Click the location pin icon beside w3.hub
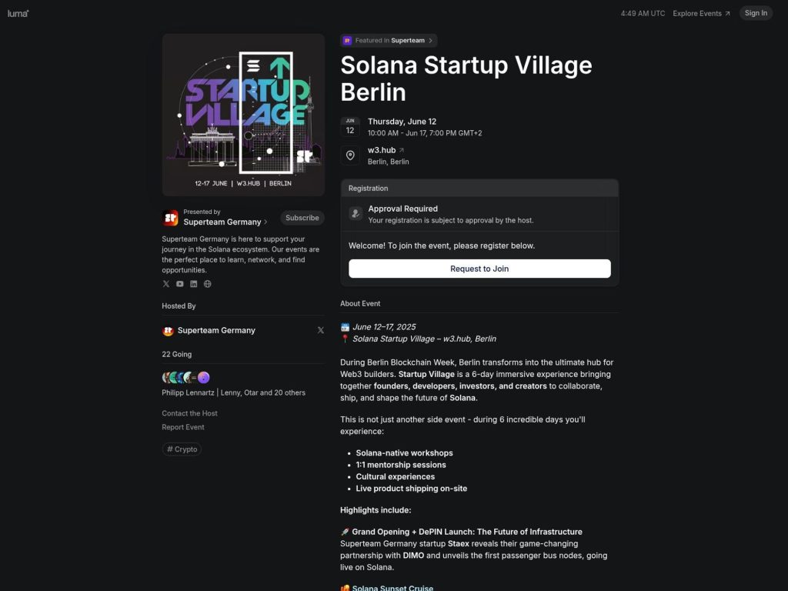The height and width of the screenshot is (591, 788). click(x=350, y=155)
